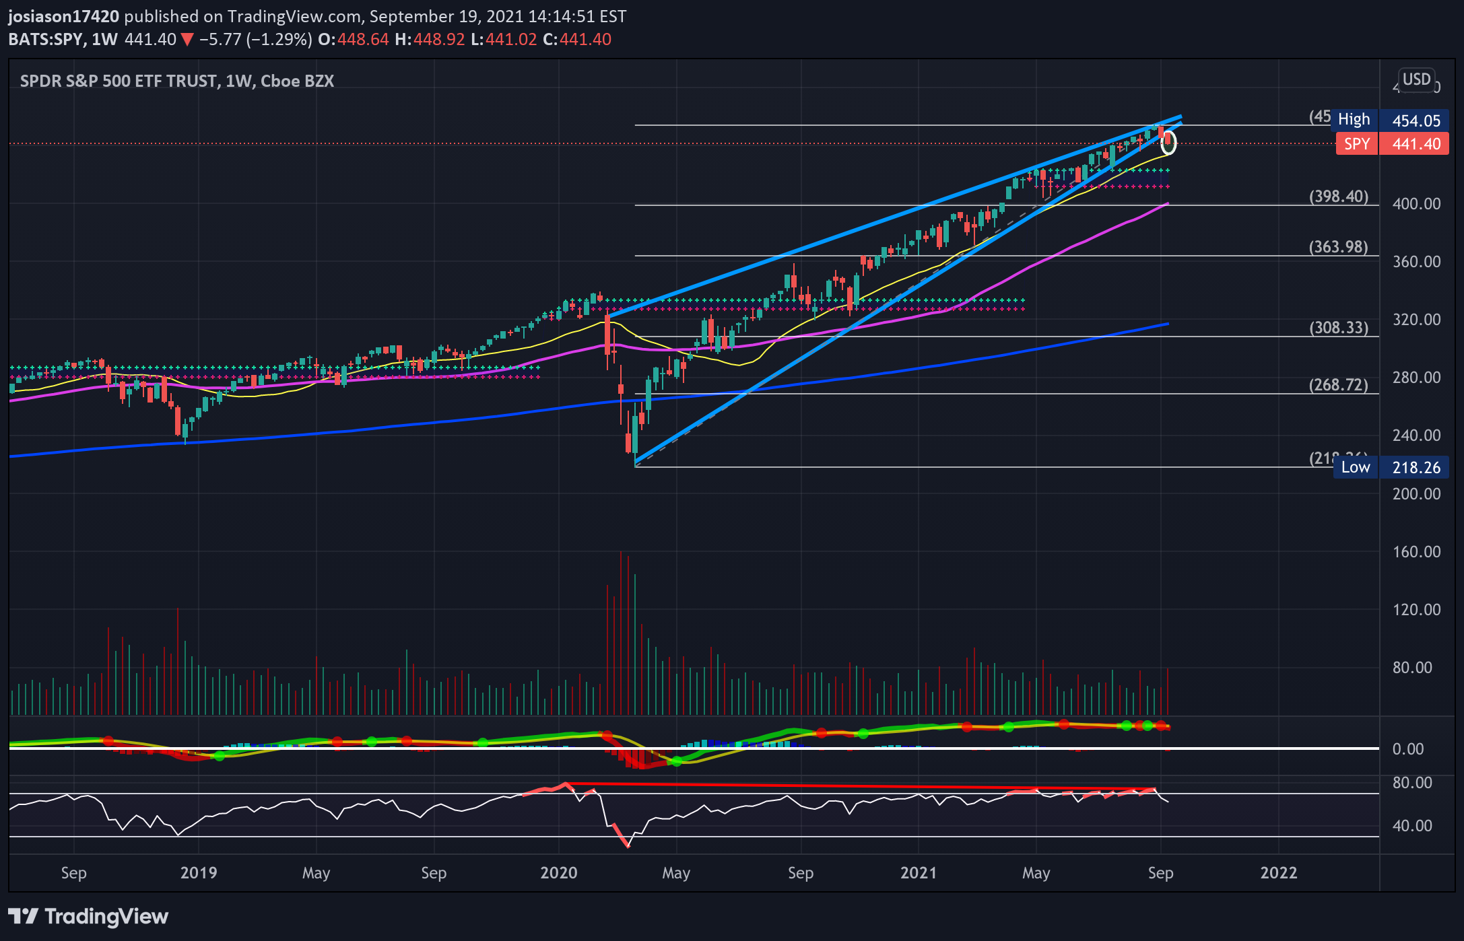Screen dimensions: 1464x941
Task: Click the 160.00 price scale value
Action: point(1416,551)
